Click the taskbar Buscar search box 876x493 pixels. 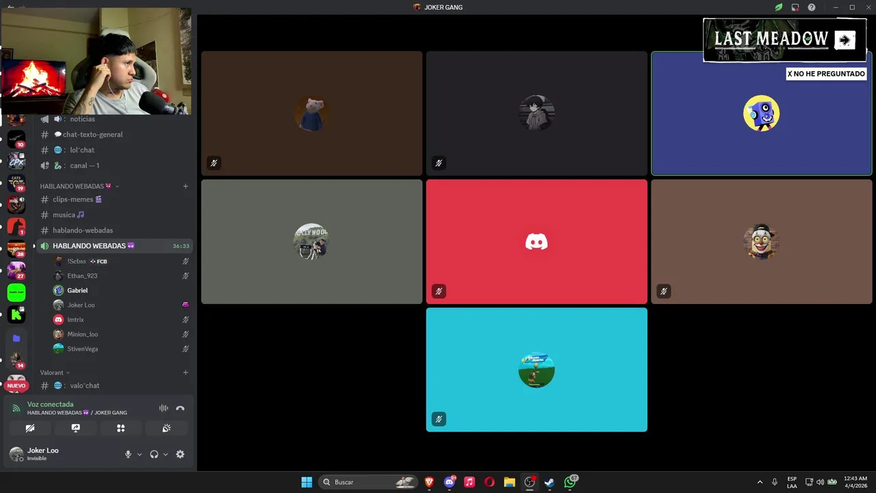coord(368,482)
